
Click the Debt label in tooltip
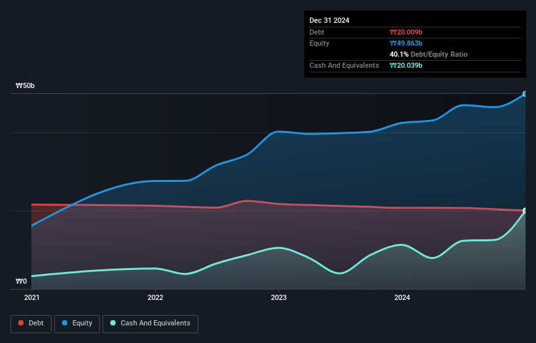point(317,32)
